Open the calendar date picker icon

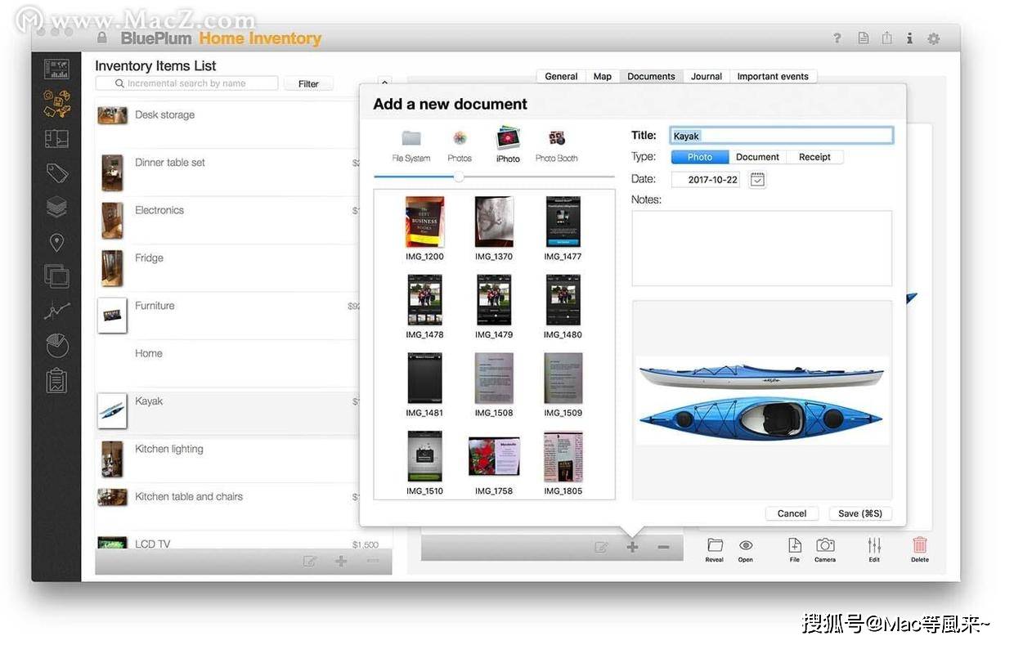pos(757,180)
